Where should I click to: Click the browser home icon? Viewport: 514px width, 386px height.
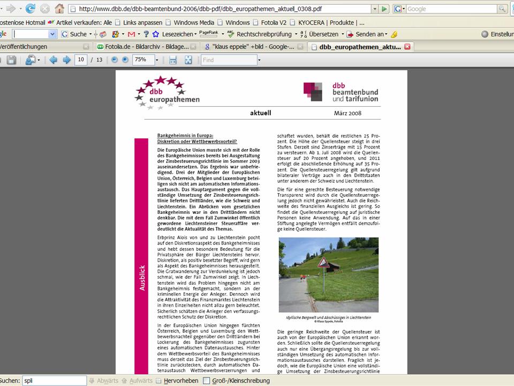click(59, 9)
